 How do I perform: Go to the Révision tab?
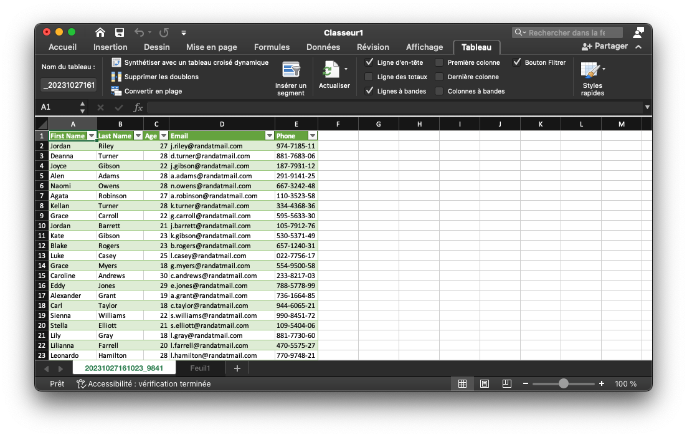(x=373, y=47)
